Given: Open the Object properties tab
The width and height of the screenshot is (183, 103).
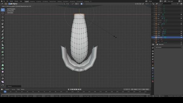Looking at the screenshot, I should [x=153, y=65].
